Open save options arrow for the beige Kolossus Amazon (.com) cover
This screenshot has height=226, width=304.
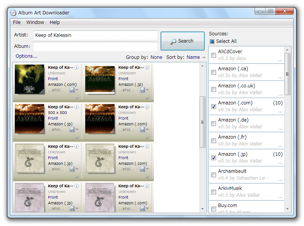pyautogui.click(x=147, y=169)
